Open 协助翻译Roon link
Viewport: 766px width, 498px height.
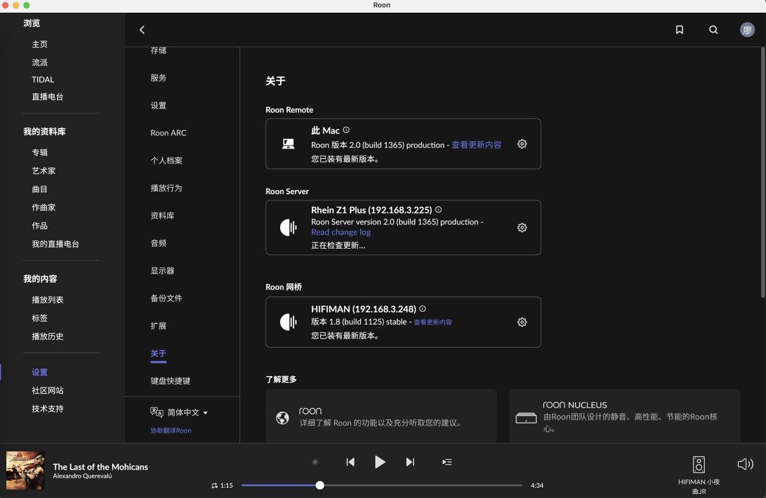tap(171, 431)
